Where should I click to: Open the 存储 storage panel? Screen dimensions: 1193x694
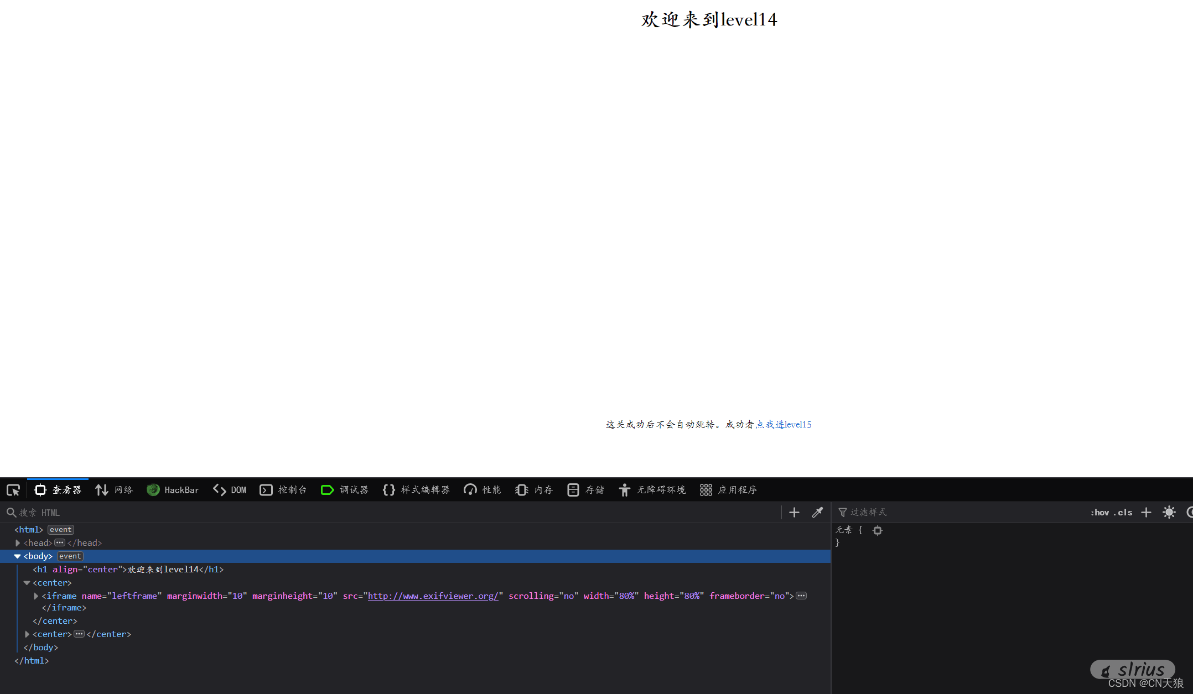[x=585, y=490]
